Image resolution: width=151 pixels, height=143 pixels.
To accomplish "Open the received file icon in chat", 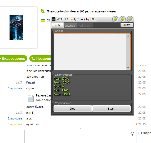I will (x=31, y=98).
